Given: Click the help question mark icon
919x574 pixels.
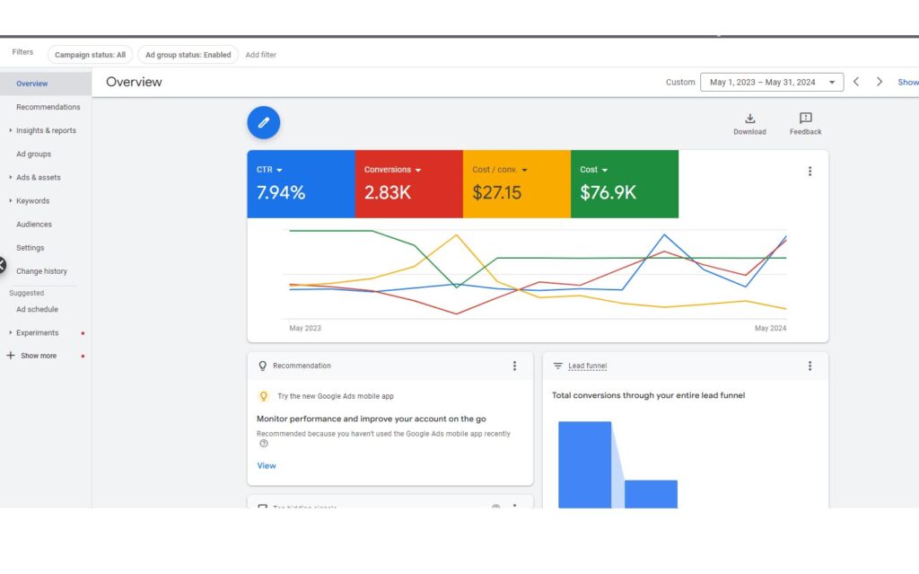Looking at the screenshot, I should click(x=264, y=443).
